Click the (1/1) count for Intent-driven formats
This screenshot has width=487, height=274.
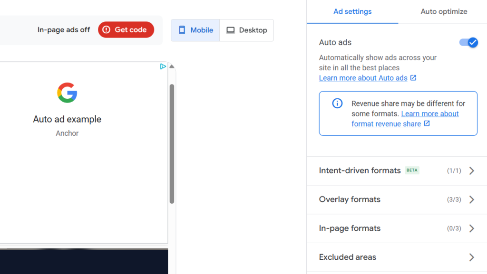pyautogui.click(x=454, y=171)
